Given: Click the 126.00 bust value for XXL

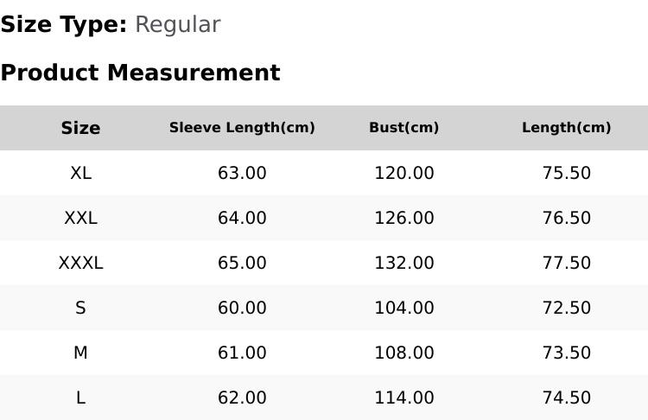Looking at the screenshot, I should tap(404, 218).
